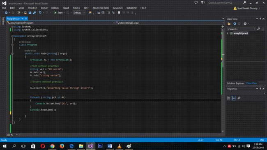Collapse the class Program code block
This screenshot has height=150, width=267.
(x=12, y=45)
